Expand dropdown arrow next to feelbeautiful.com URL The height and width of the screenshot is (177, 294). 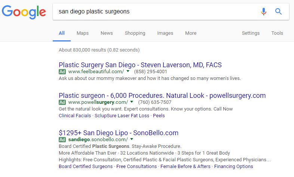click(128, 71)
